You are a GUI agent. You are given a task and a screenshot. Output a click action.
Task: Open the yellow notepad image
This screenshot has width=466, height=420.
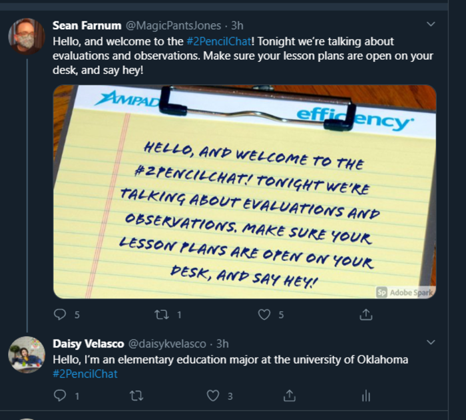[x=244, y=192]
